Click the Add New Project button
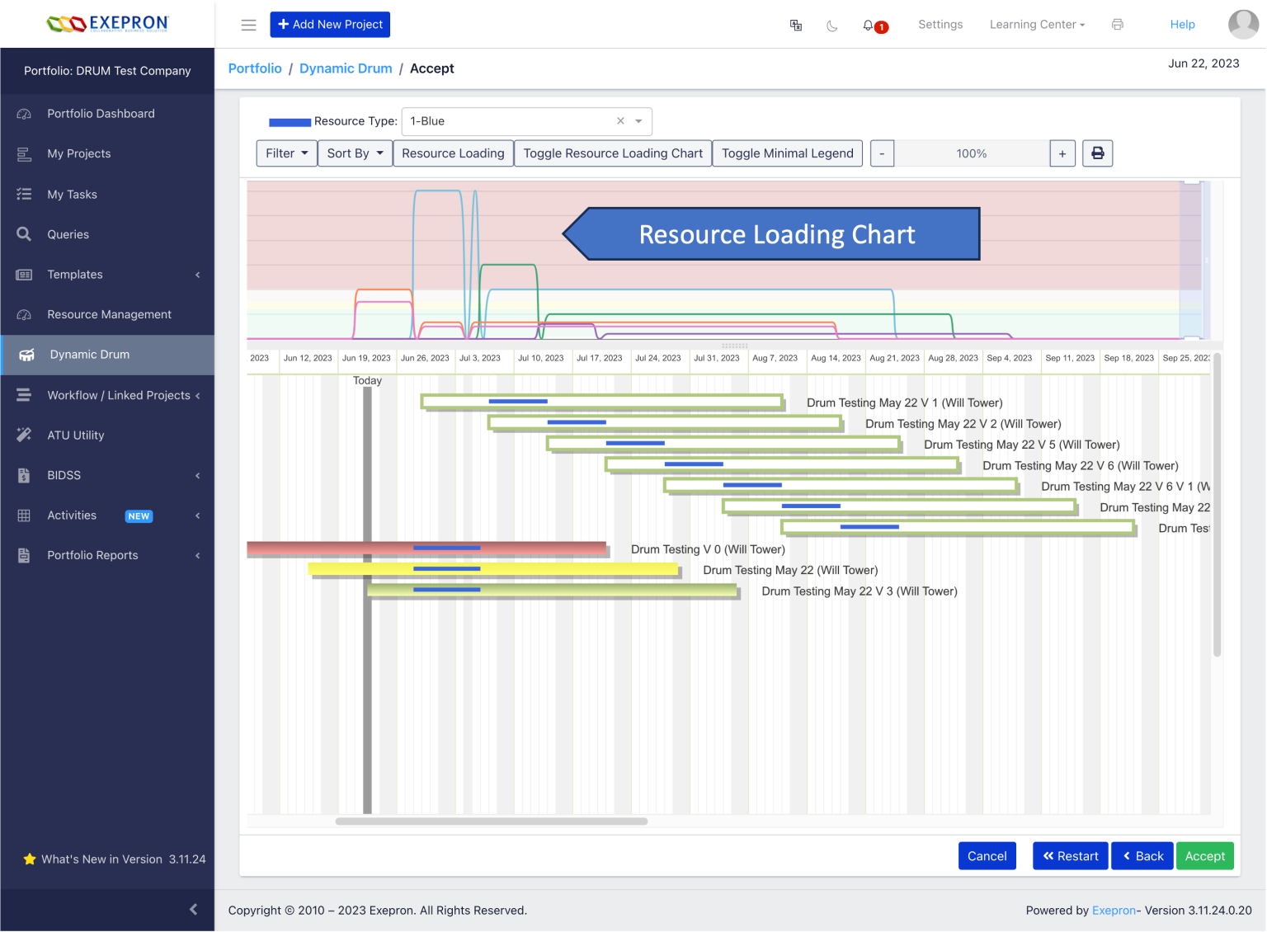The image size is (1267, 932). point(330,24)
